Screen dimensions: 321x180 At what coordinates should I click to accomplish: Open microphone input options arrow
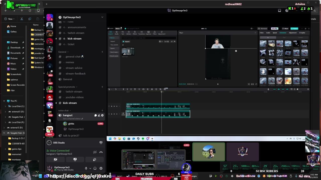pos(90,168)
